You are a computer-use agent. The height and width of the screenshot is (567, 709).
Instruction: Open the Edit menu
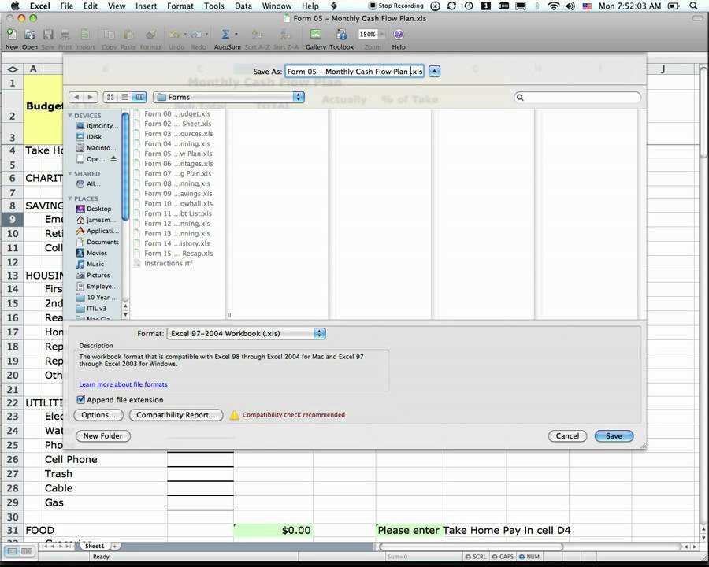coord(91,6)
